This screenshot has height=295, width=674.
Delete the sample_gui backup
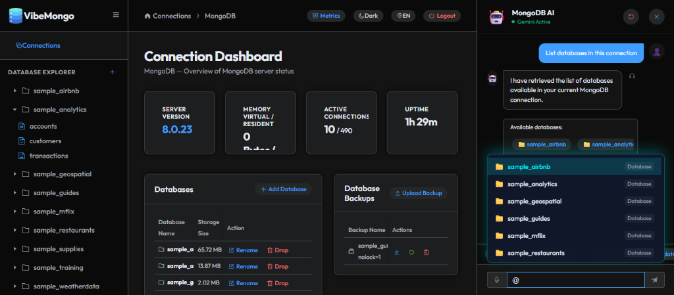(427, 252)
